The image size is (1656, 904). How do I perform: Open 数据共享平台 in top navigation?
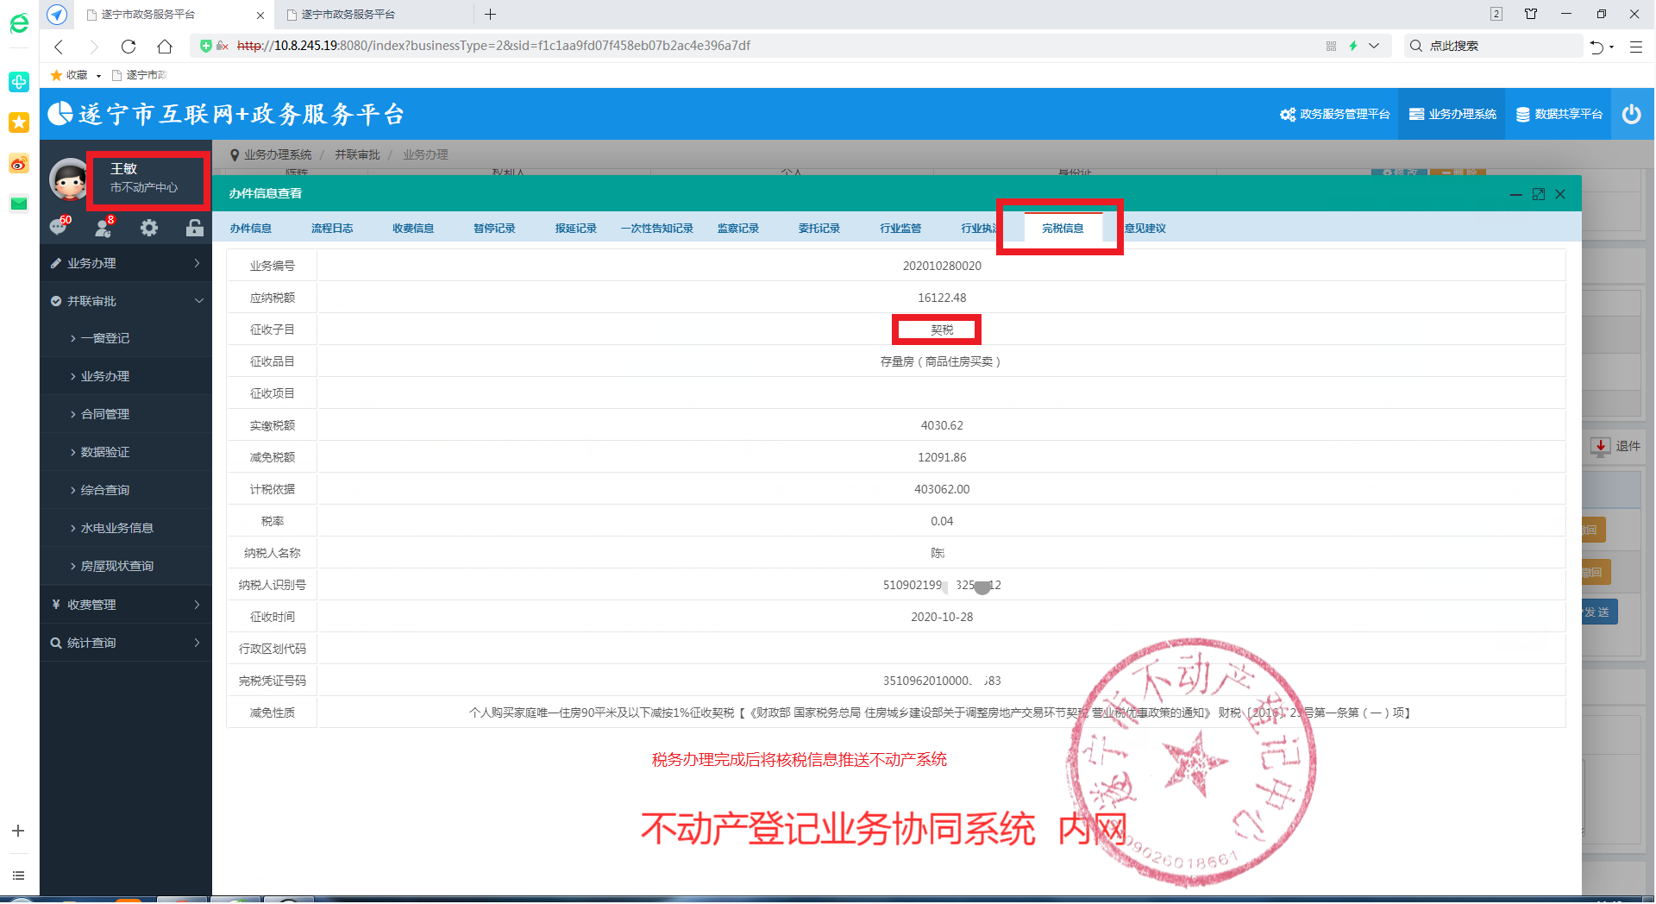pos(1559,114)
